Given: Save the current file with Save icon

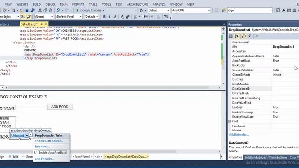Looking at the screenshot, I should click(x=27, y=10).
